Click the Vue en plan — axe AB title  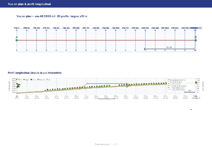tap(52, 16)
